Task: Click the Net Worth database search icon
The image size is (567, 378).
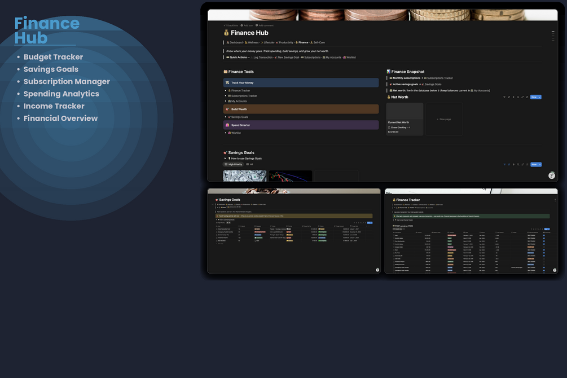Action: point(518,97)
